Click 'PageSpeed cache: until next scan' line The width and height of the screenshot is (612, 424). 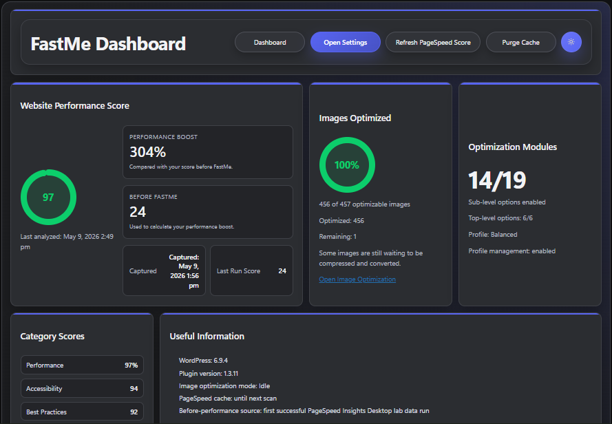[x=228, y=399]
